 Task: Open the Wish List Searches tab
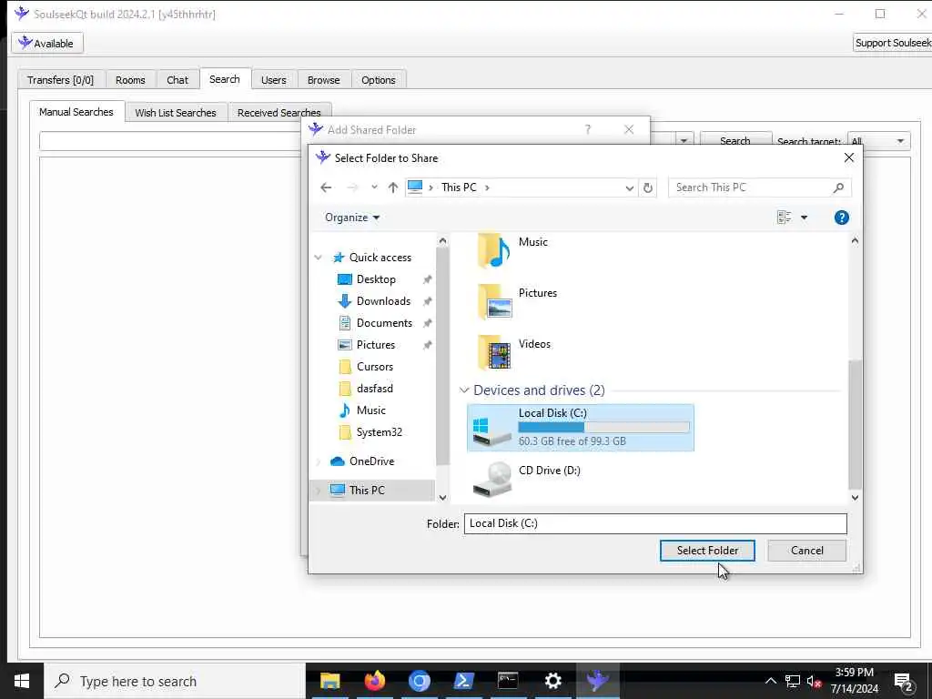pyautogui.click(x=176, y=112)
